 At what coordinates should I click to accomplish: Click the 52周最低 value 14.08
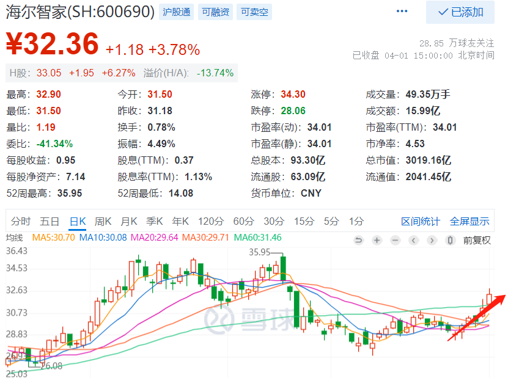pyautogui.click(x=181, y=194)
